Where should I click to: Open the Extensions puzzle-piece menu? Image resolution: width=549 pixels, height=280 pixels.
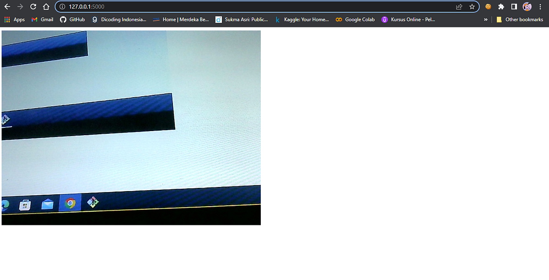click(x=501, y=6)
